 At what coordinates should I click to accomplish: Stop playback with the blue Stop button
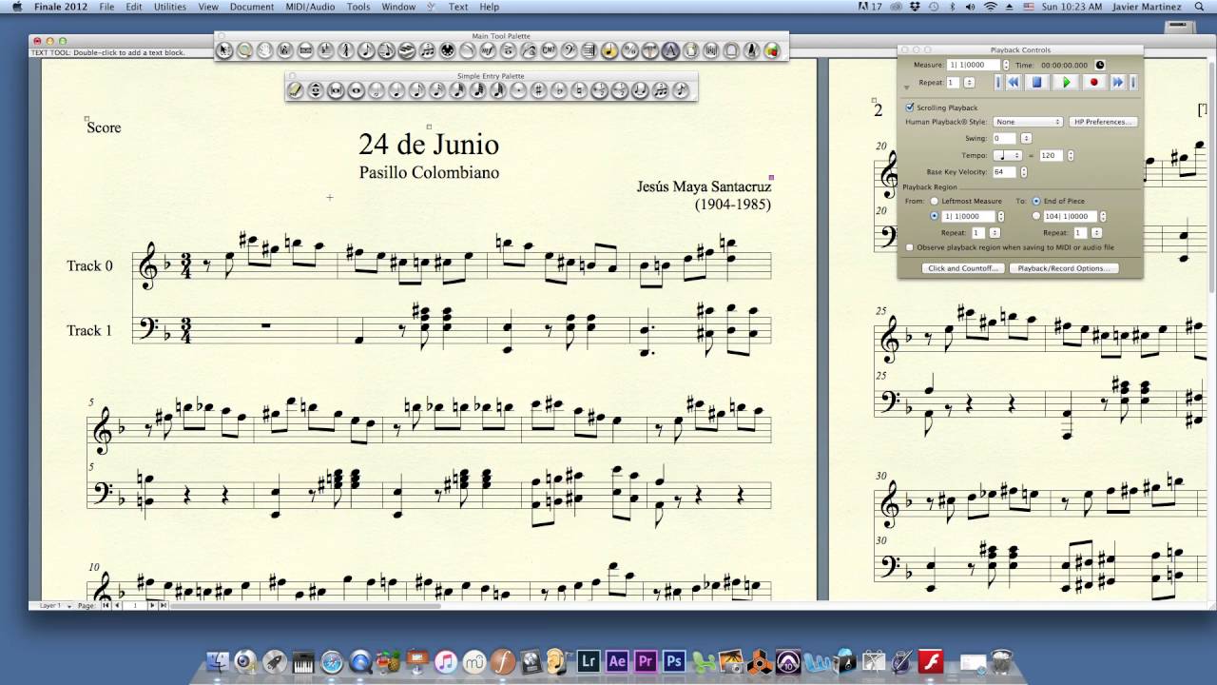tap(1037, 82)
